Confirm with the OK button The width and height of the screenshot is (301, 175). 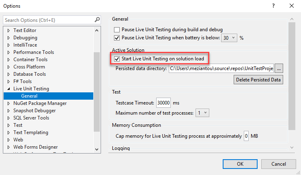coord(240,164)
